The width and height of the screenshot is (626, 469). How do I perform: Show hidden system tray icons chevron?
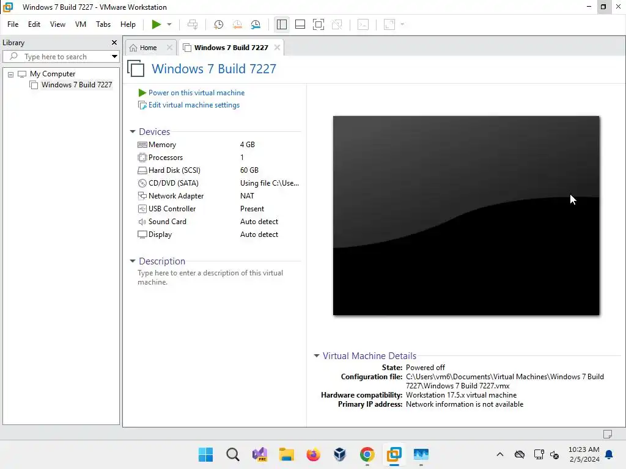(500, 454)
